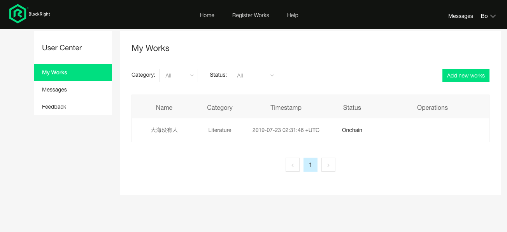Open the Bo account dropdown chevron
The height and width of the screenshot is (232, 507).
point(493,16)
